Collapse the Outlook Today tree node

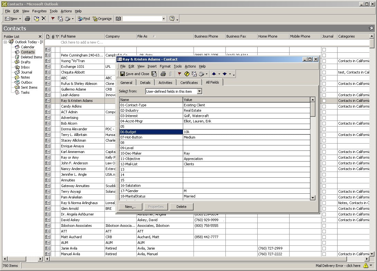[5, 42]
